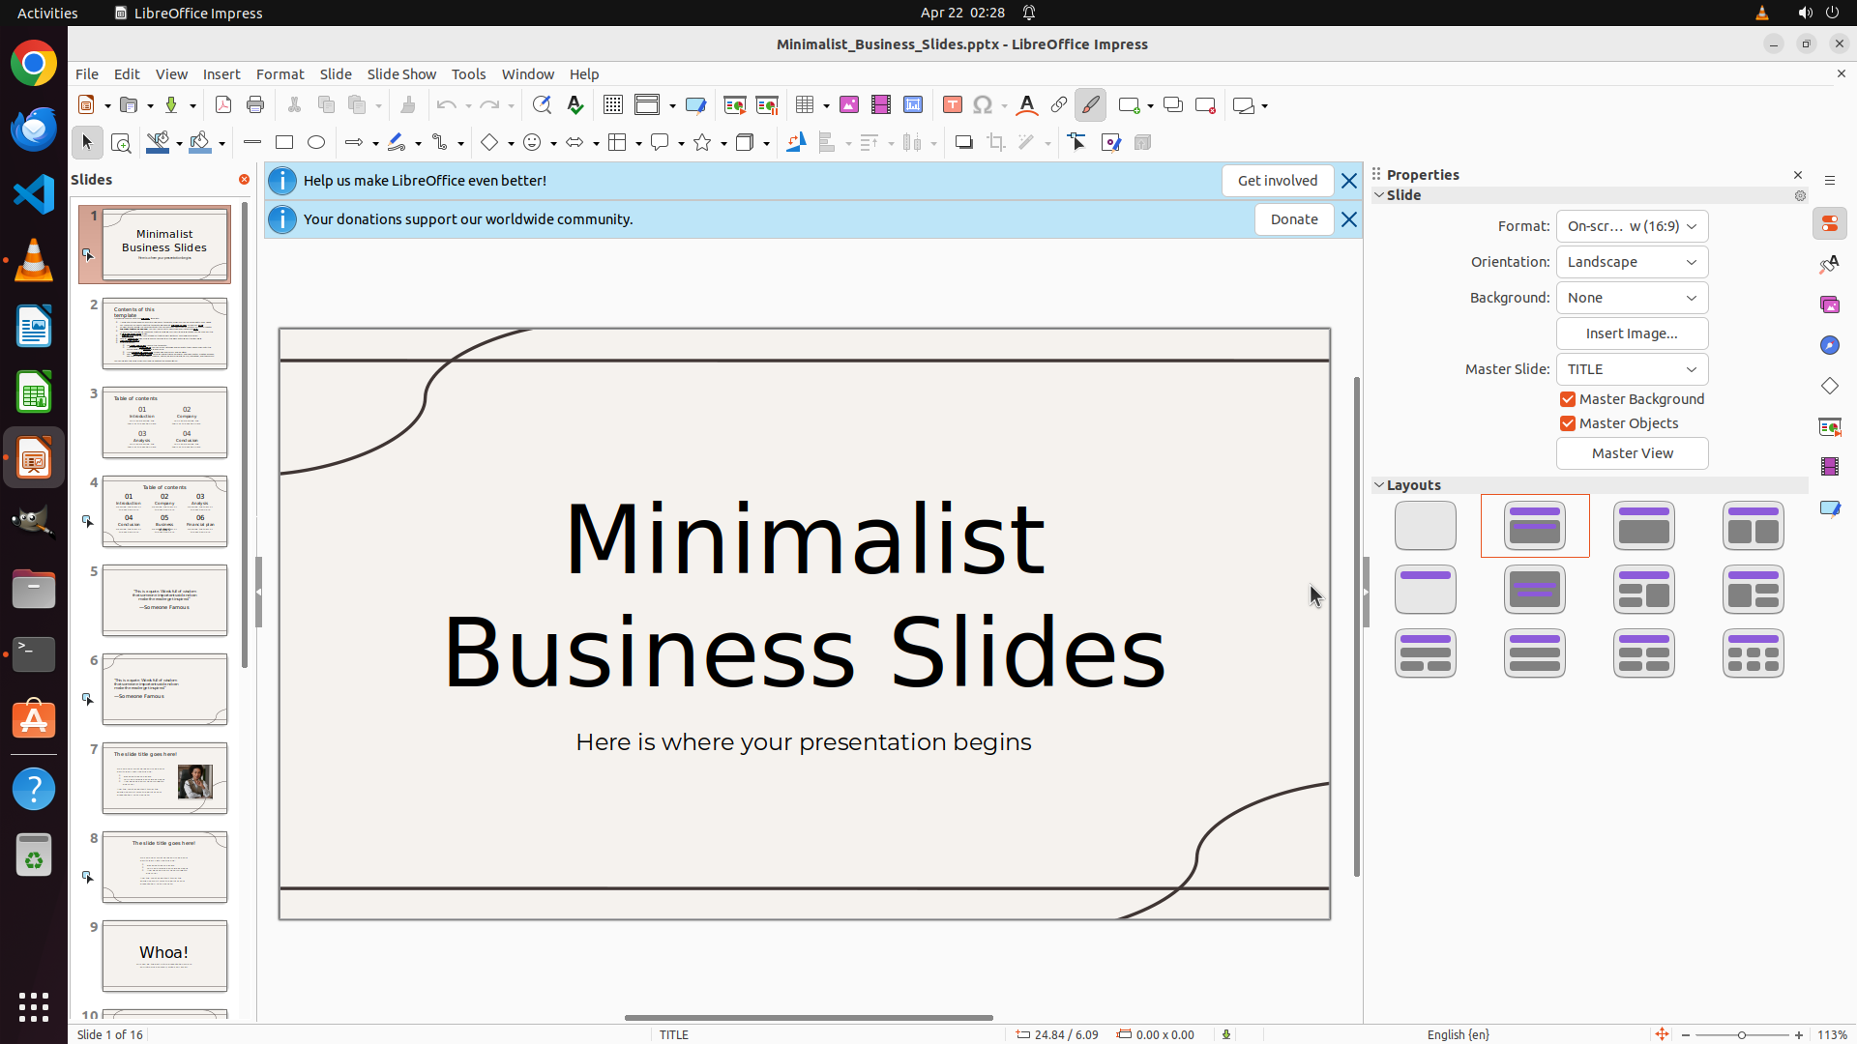
Task: Open the Navigator sidebar deck icon
Action: point(1830,345)
